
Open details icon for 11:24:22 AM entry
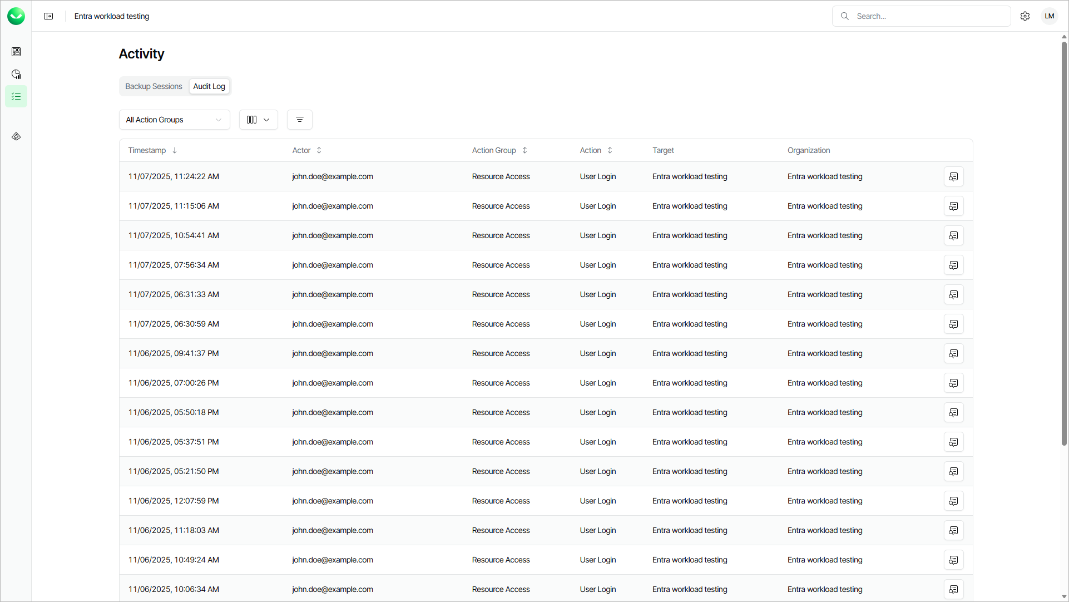pyautogui.click(x=953, y=176)
